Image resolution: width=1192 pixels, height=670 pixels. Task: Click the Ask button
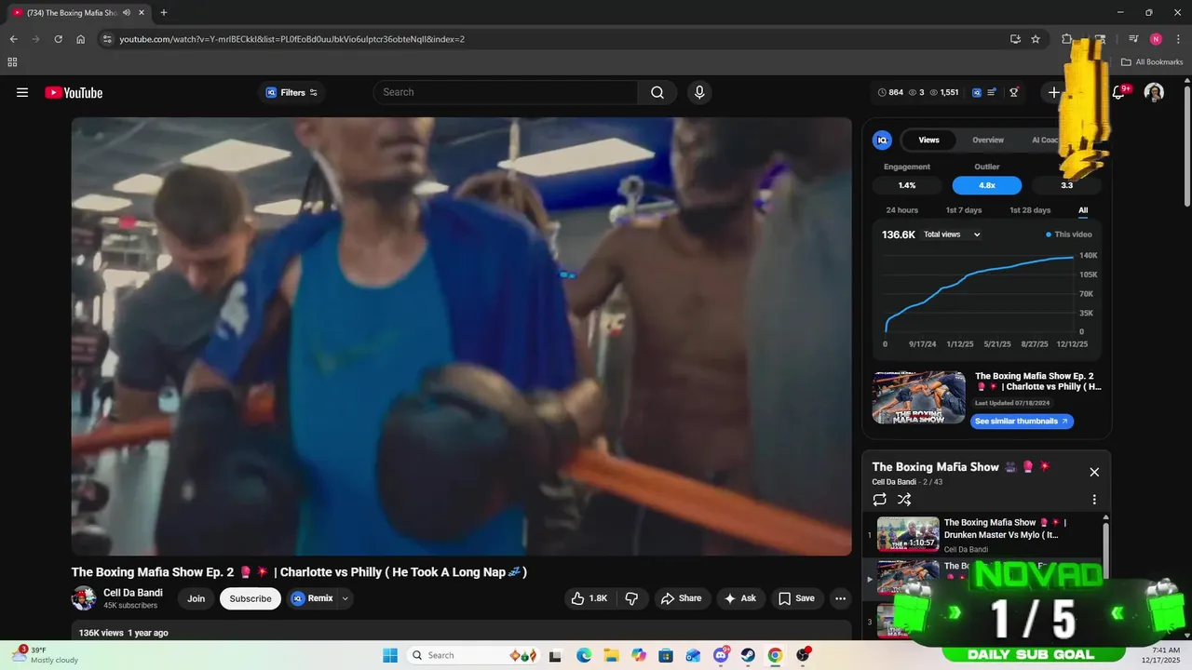point(740,598)
